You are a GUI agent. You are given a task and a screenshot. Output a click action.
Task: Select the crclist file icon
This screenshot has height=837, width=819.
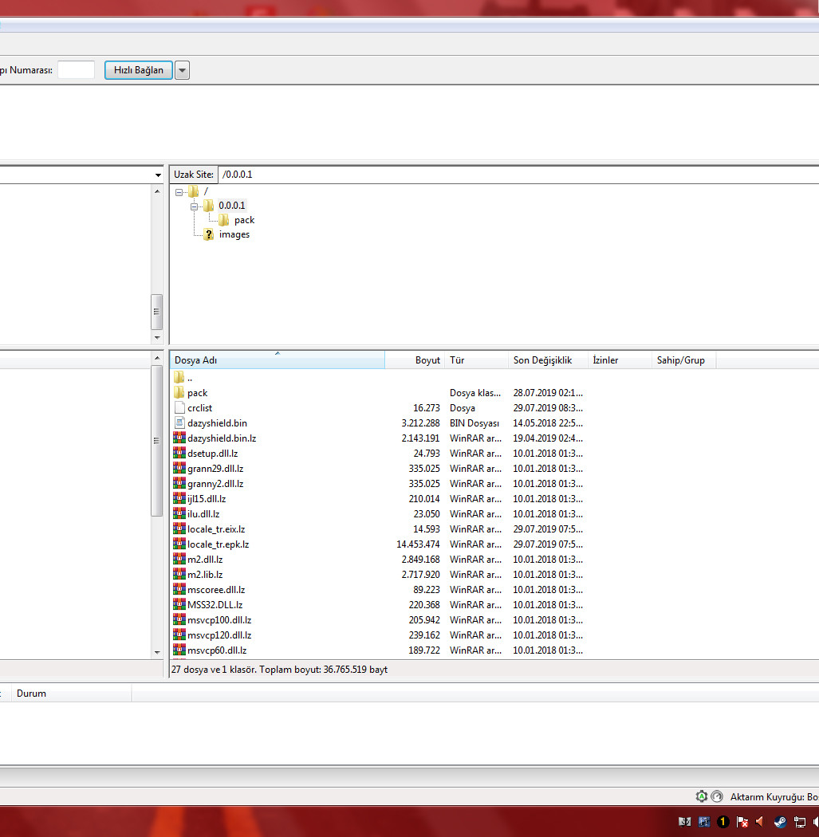179,408
